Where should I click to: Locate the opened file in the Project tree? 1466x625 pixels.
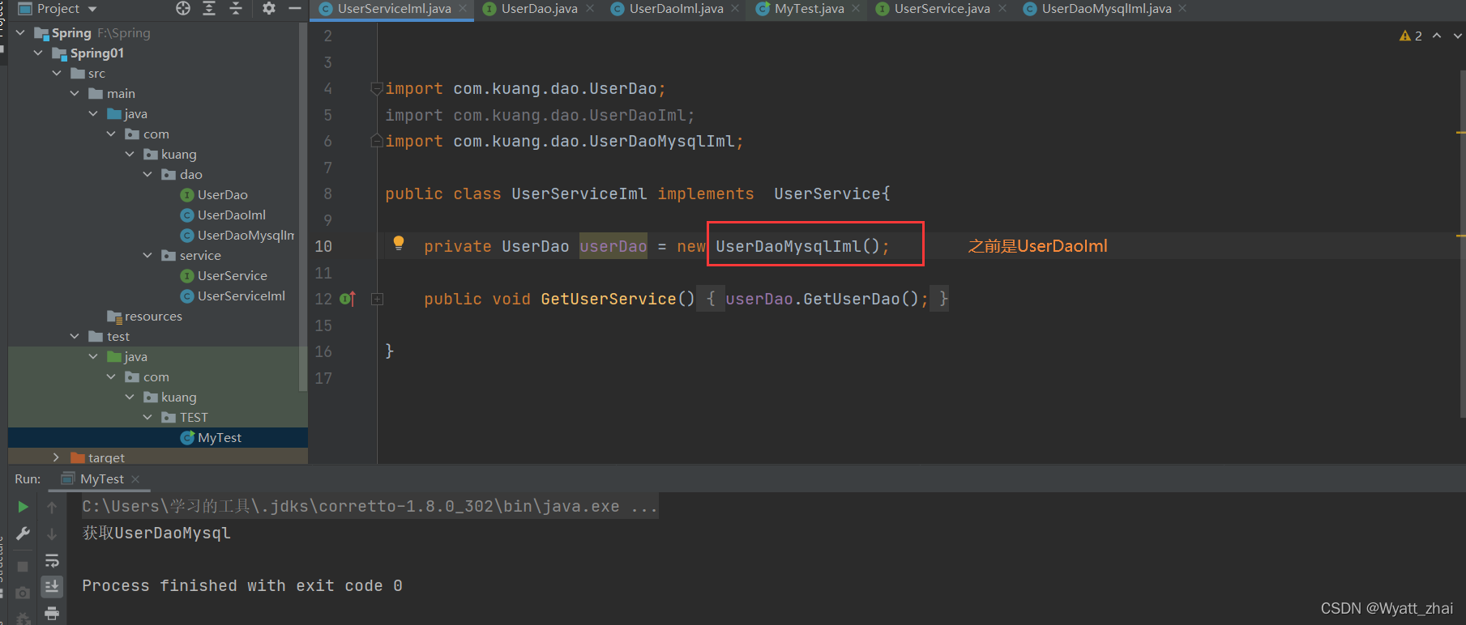[x=183, y=8]
